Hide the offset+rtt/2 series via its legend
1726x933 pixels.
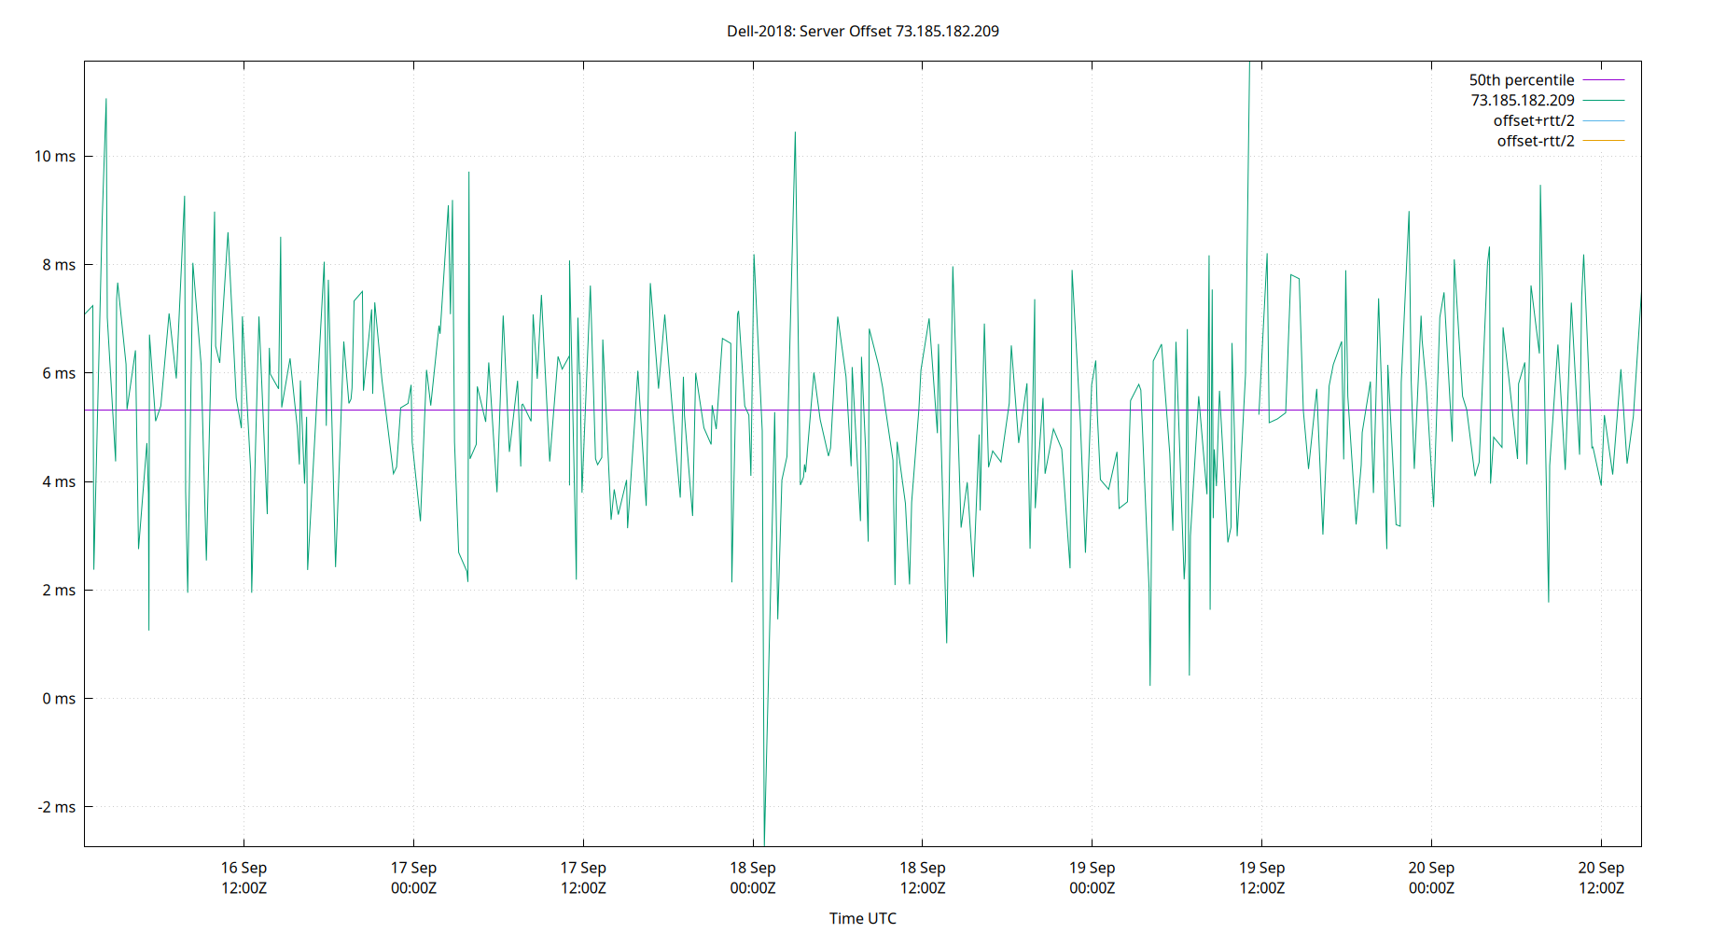click(x=1533, y=119)
